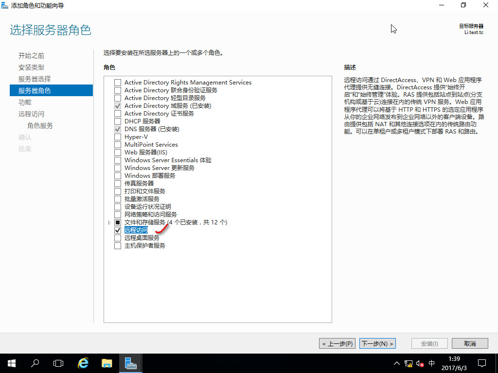Check Active Directory 轻型目录服务 role
The height and width of the screenshot is (373, 498).
pyautogui.click(x=118, y=98)
